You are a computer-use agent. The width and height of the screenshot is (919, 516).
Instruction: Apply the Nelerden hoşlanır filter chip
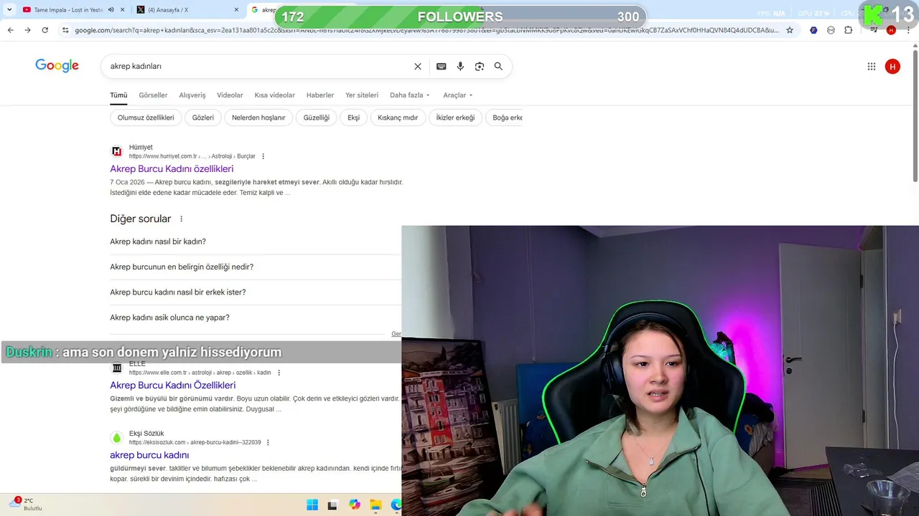pyautogui.click(x=258, y=118)
